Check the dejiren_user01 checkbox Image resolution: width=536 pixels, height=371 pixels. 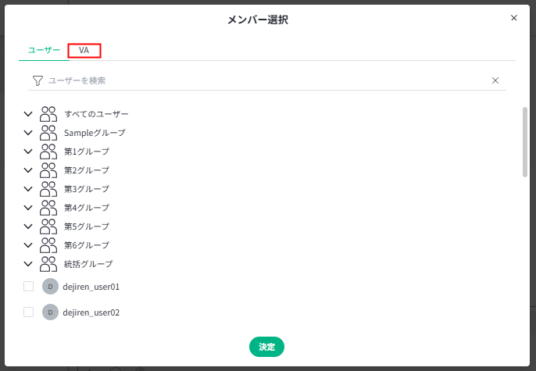tap(29, 287)
